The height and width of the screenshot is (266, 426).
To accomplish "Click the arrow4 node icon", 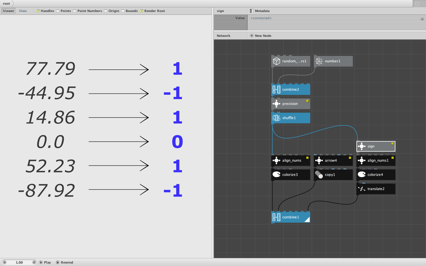I will (x=319, y=160).
